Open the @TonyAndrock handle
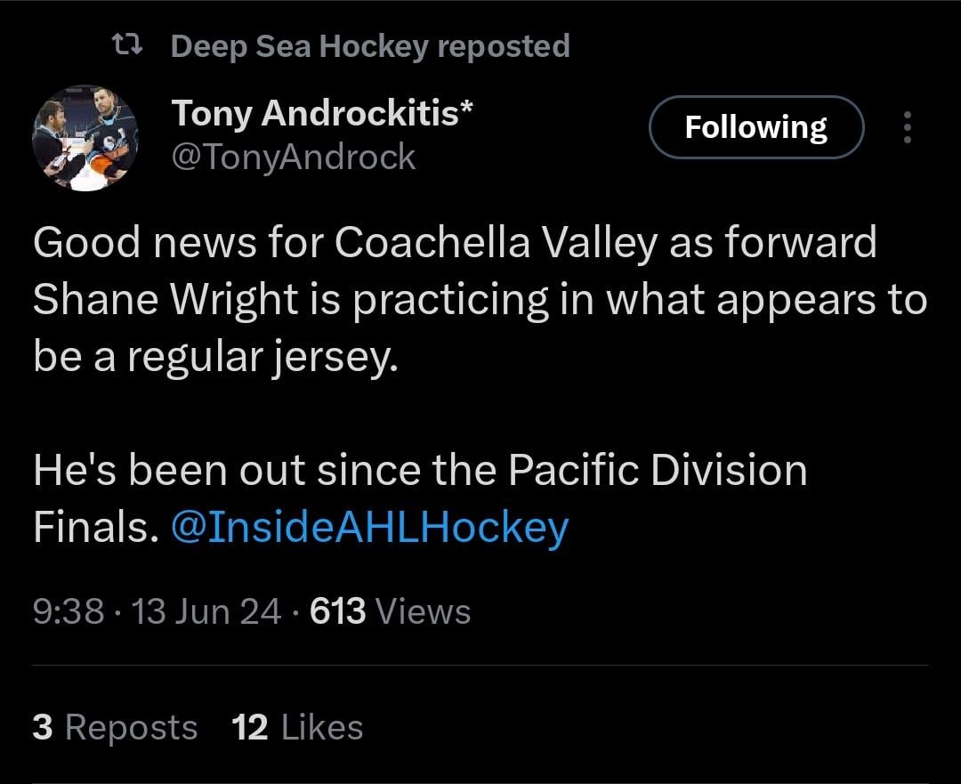 [293, 157]
